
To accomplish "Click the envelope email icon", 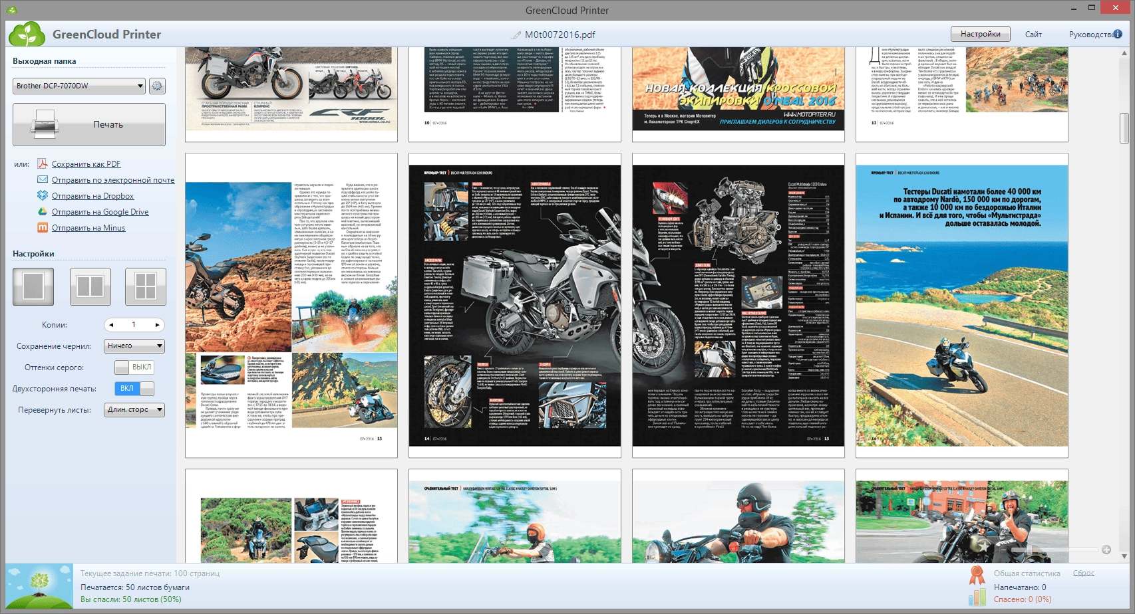I will coord(42,180).
